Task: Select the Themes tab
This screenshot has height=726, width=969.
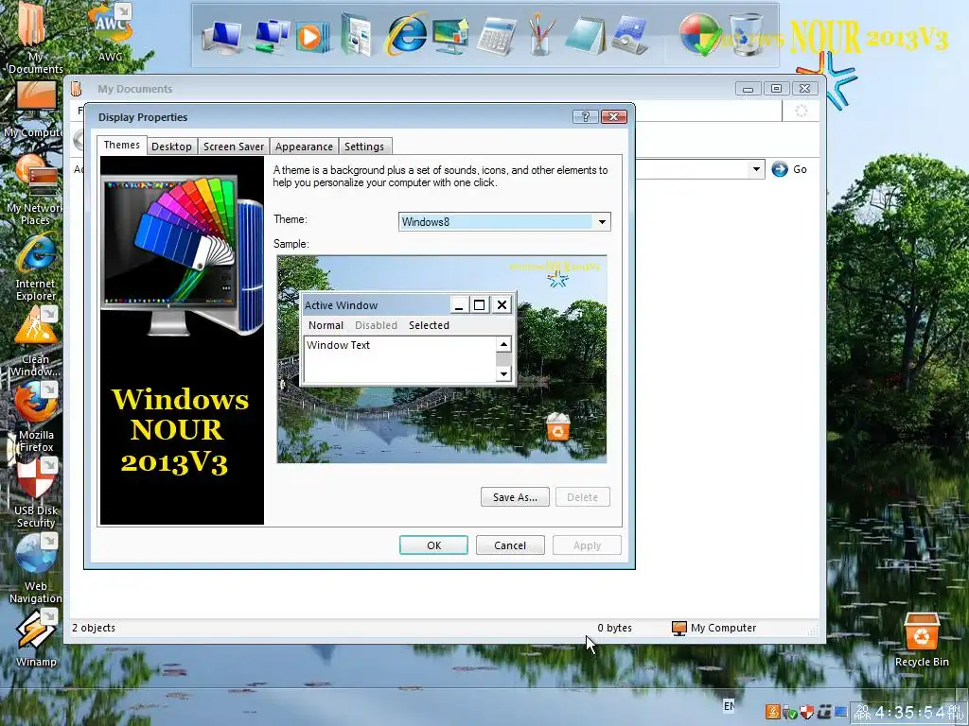Action: click(x=122, y=145)
